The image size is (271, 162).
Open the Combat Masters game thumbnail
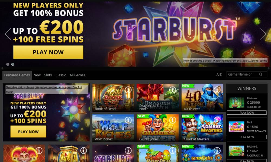202,128
